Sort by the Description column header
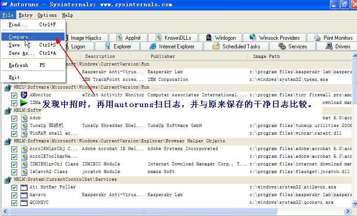Viewport: 357px width, 216px height. click(x=113, y=56)
